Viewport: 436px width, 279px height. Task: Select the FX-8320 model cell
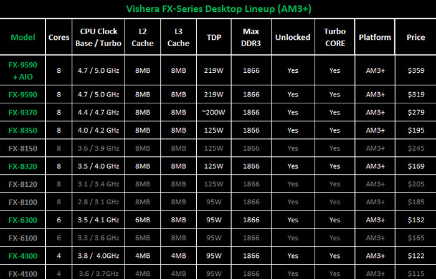[23, 166]
